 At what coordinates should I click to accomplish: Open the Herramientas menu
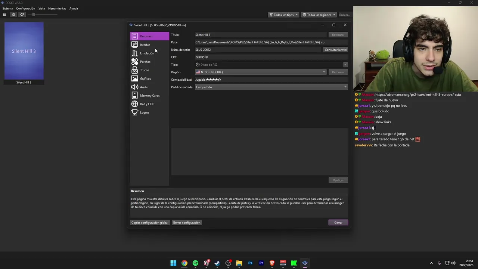pos(57,8)
